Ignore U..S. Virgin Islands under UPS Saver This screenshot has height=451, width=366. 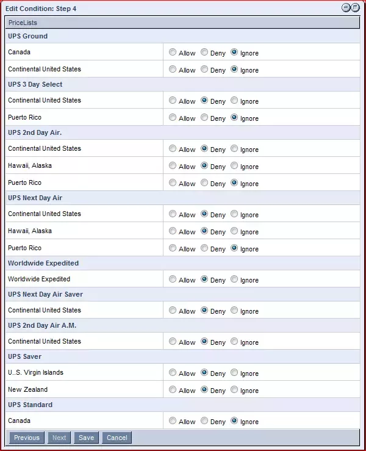click(x=234, y=372)
